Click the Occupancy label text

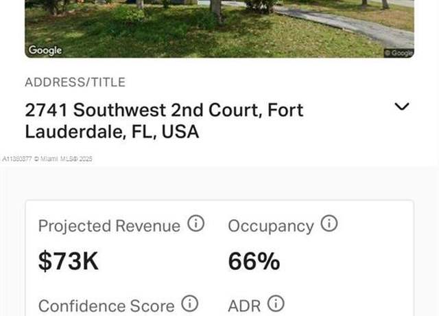pos(271,226)
